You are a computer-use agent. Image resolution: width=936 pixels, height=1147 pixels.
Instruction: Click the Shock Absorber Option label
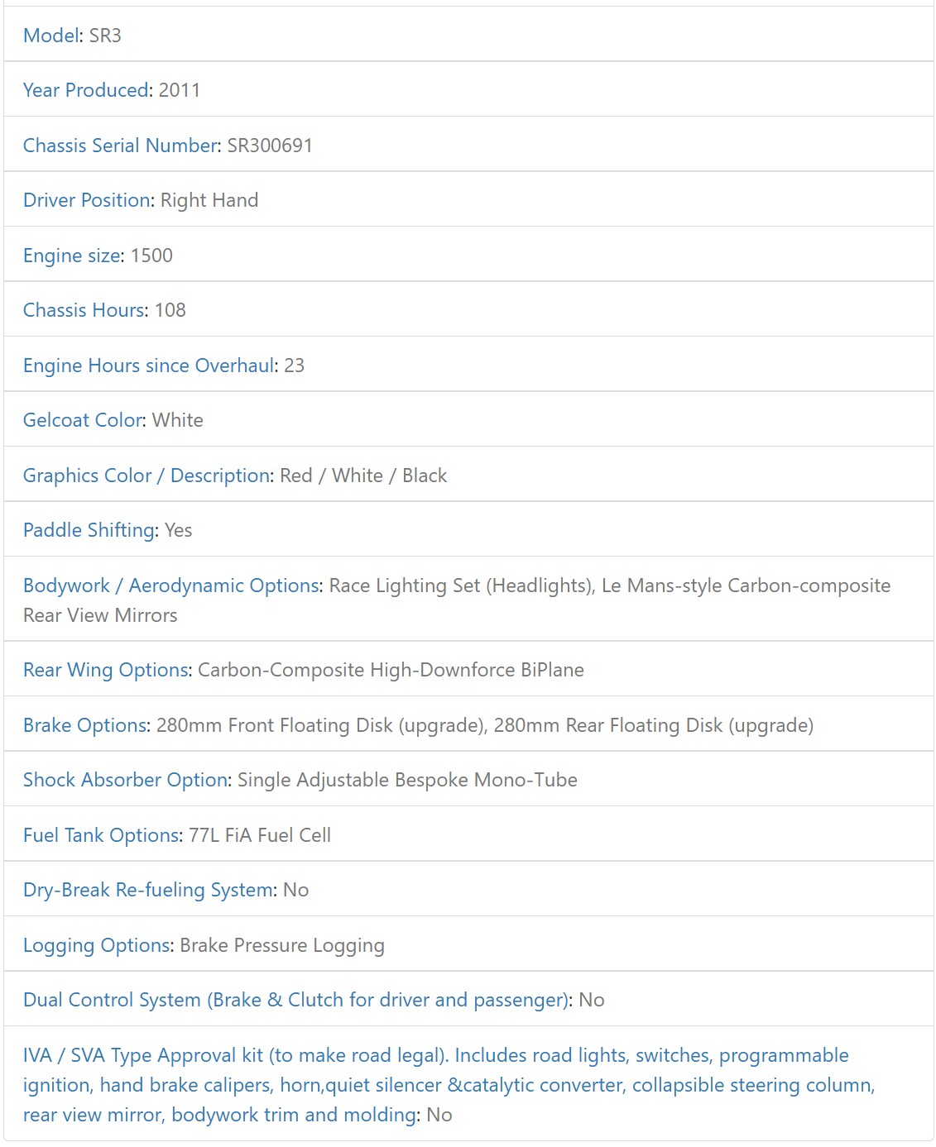[x=126, y=780]
